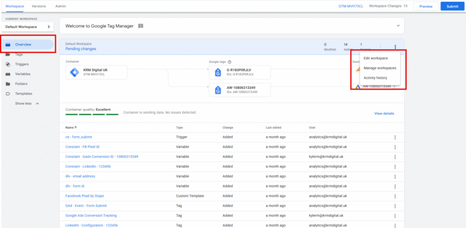Click feedback icon beside Welcome title
The image size is (466, 228).
click(x=141, y=26)
